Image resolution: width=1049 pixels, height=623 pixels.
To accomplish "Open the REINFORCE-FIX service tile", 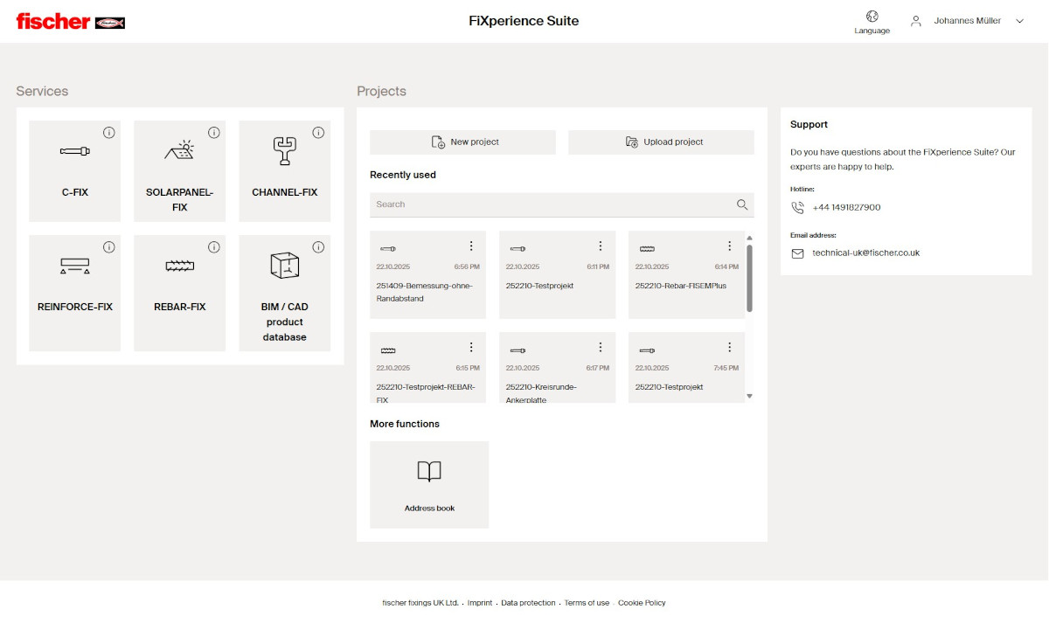I will pos(74,293).
